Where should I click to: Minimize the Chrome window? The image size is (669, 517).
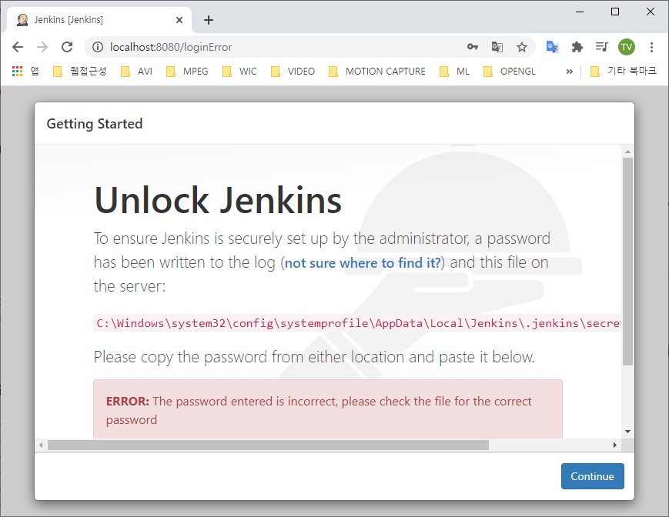point(580,12)
